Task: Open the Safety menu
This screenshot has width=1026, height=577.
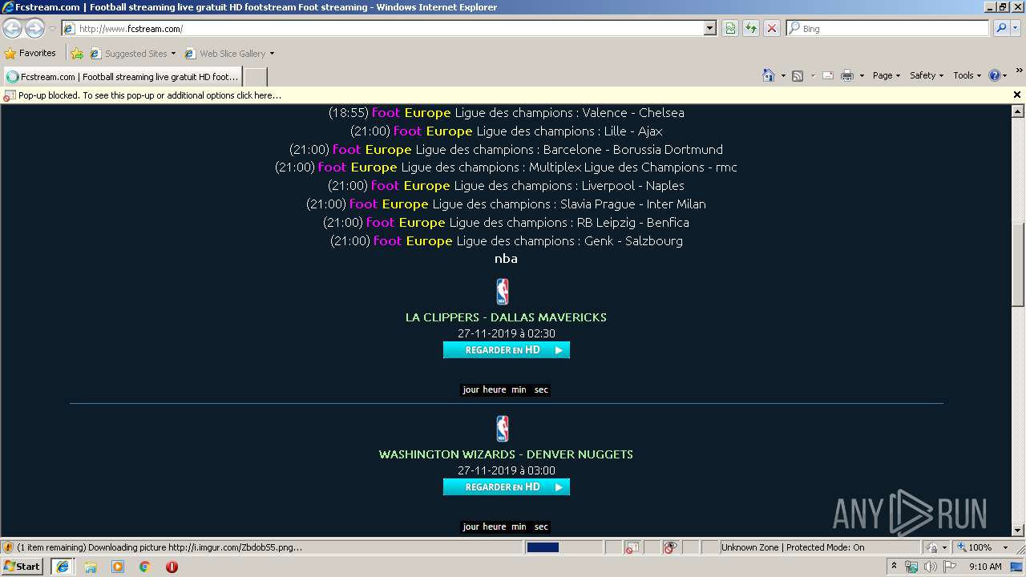Action: [x=926, y=75]
